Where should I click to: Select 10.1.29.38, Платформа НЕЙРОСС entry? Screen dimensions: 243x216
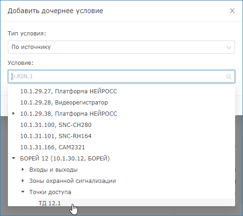coord(68,114)
